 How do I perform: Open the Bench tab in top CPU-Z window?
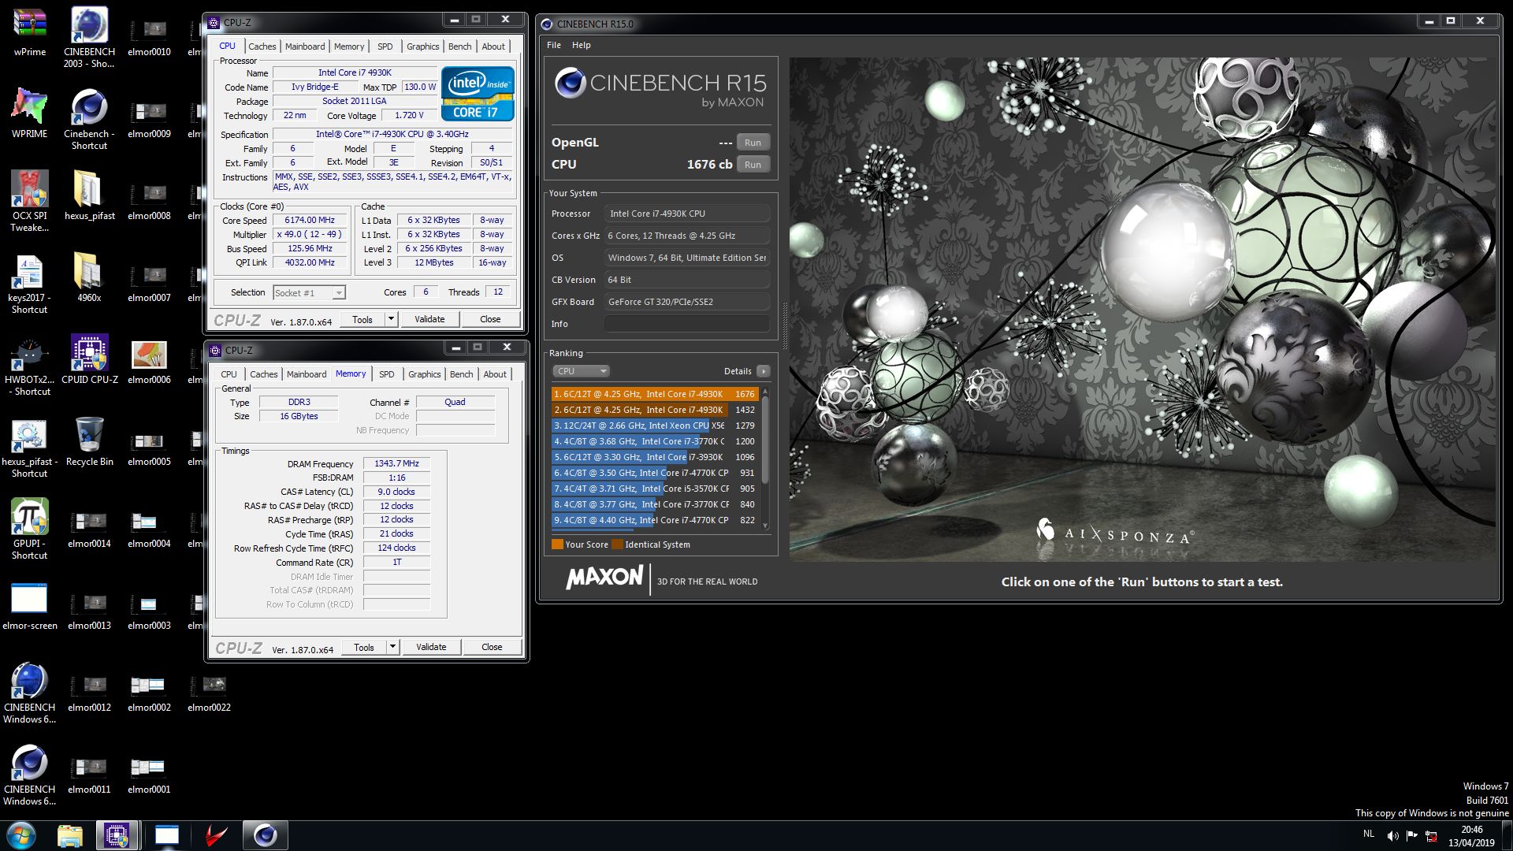(x=460, y=46)
